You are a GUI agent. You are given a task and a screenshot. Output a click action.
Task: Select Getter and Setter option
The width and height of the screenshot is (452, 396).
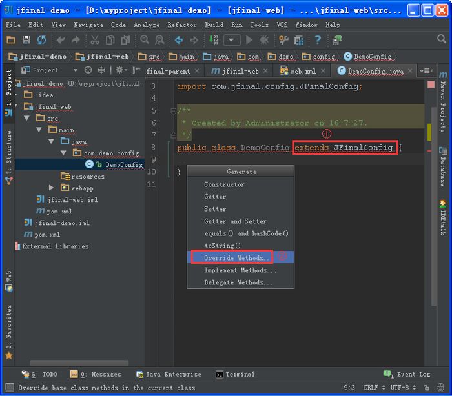pyautogui.click(x=240, y=221)
